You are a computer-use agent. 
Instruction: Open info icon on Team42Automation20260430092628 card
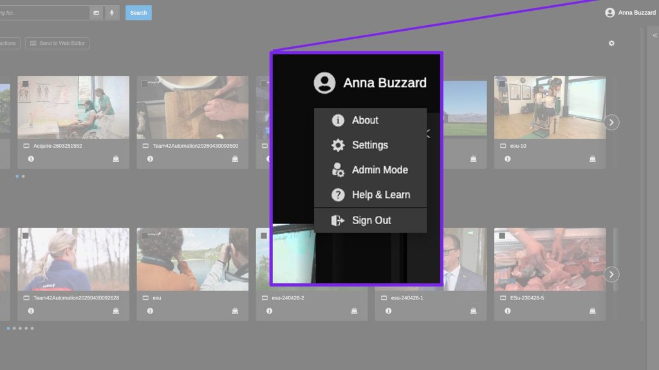pyautogui.click(x=31, y=311)
